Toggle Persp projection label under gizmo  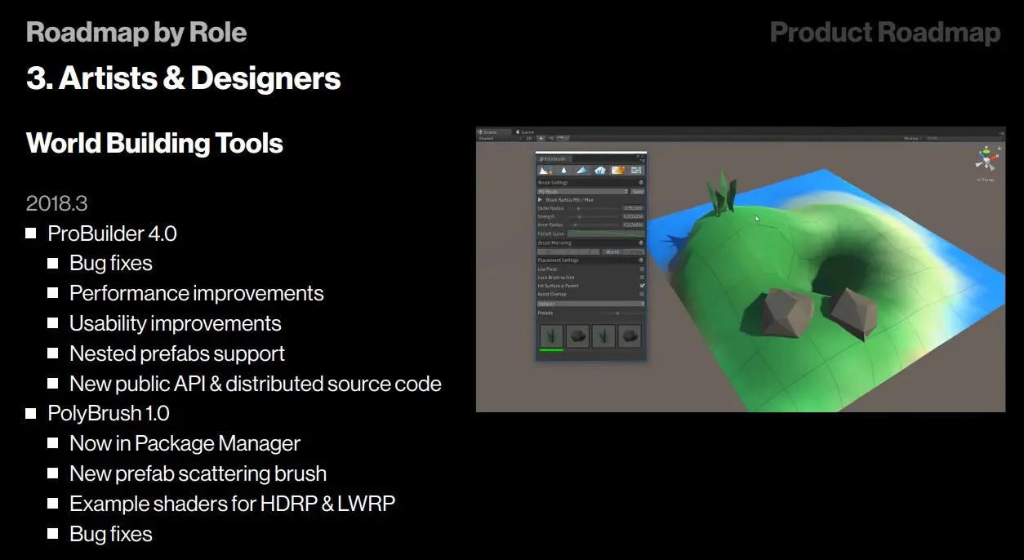[986, 180]
